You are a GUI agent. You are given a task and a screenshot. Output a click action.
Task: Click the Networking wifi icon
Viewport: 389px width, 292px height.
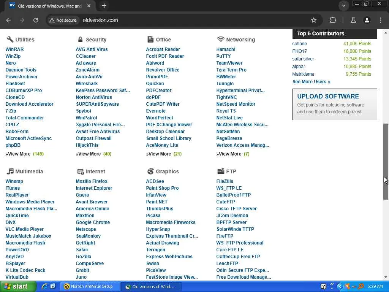click(221, 39)
